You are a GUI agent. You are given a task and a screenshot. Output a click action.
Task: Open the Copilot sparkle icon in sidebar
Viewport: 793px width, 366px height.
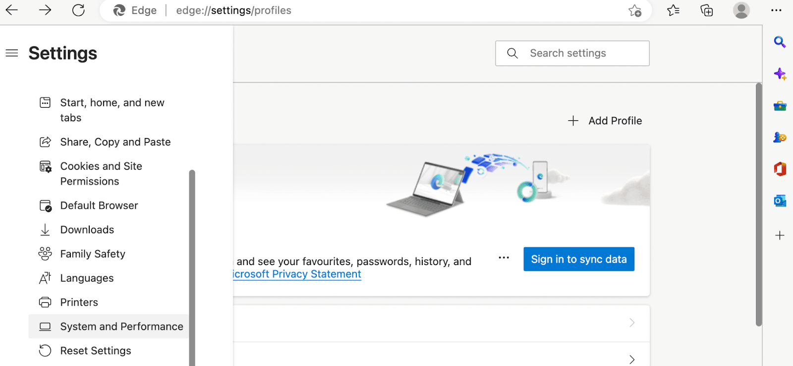click(x=780, y=74)
